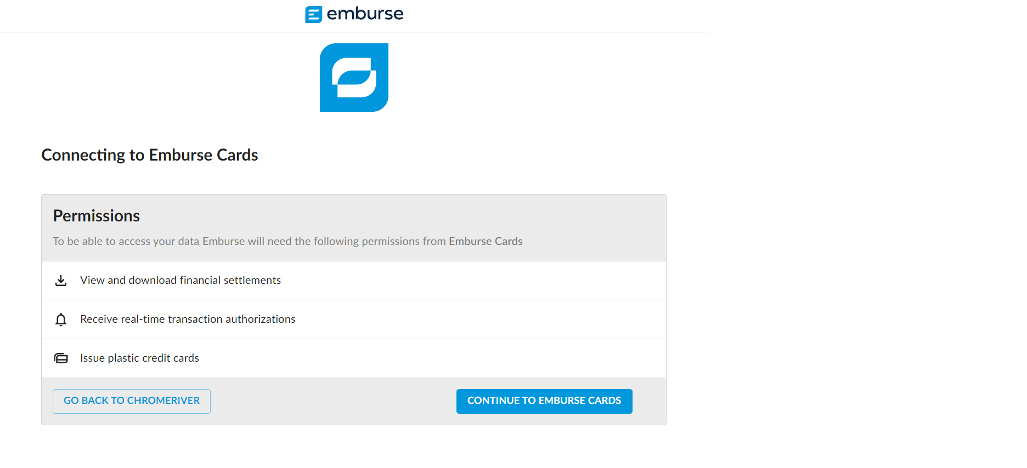Go back to Chromeriver

(x=132, y=401)
